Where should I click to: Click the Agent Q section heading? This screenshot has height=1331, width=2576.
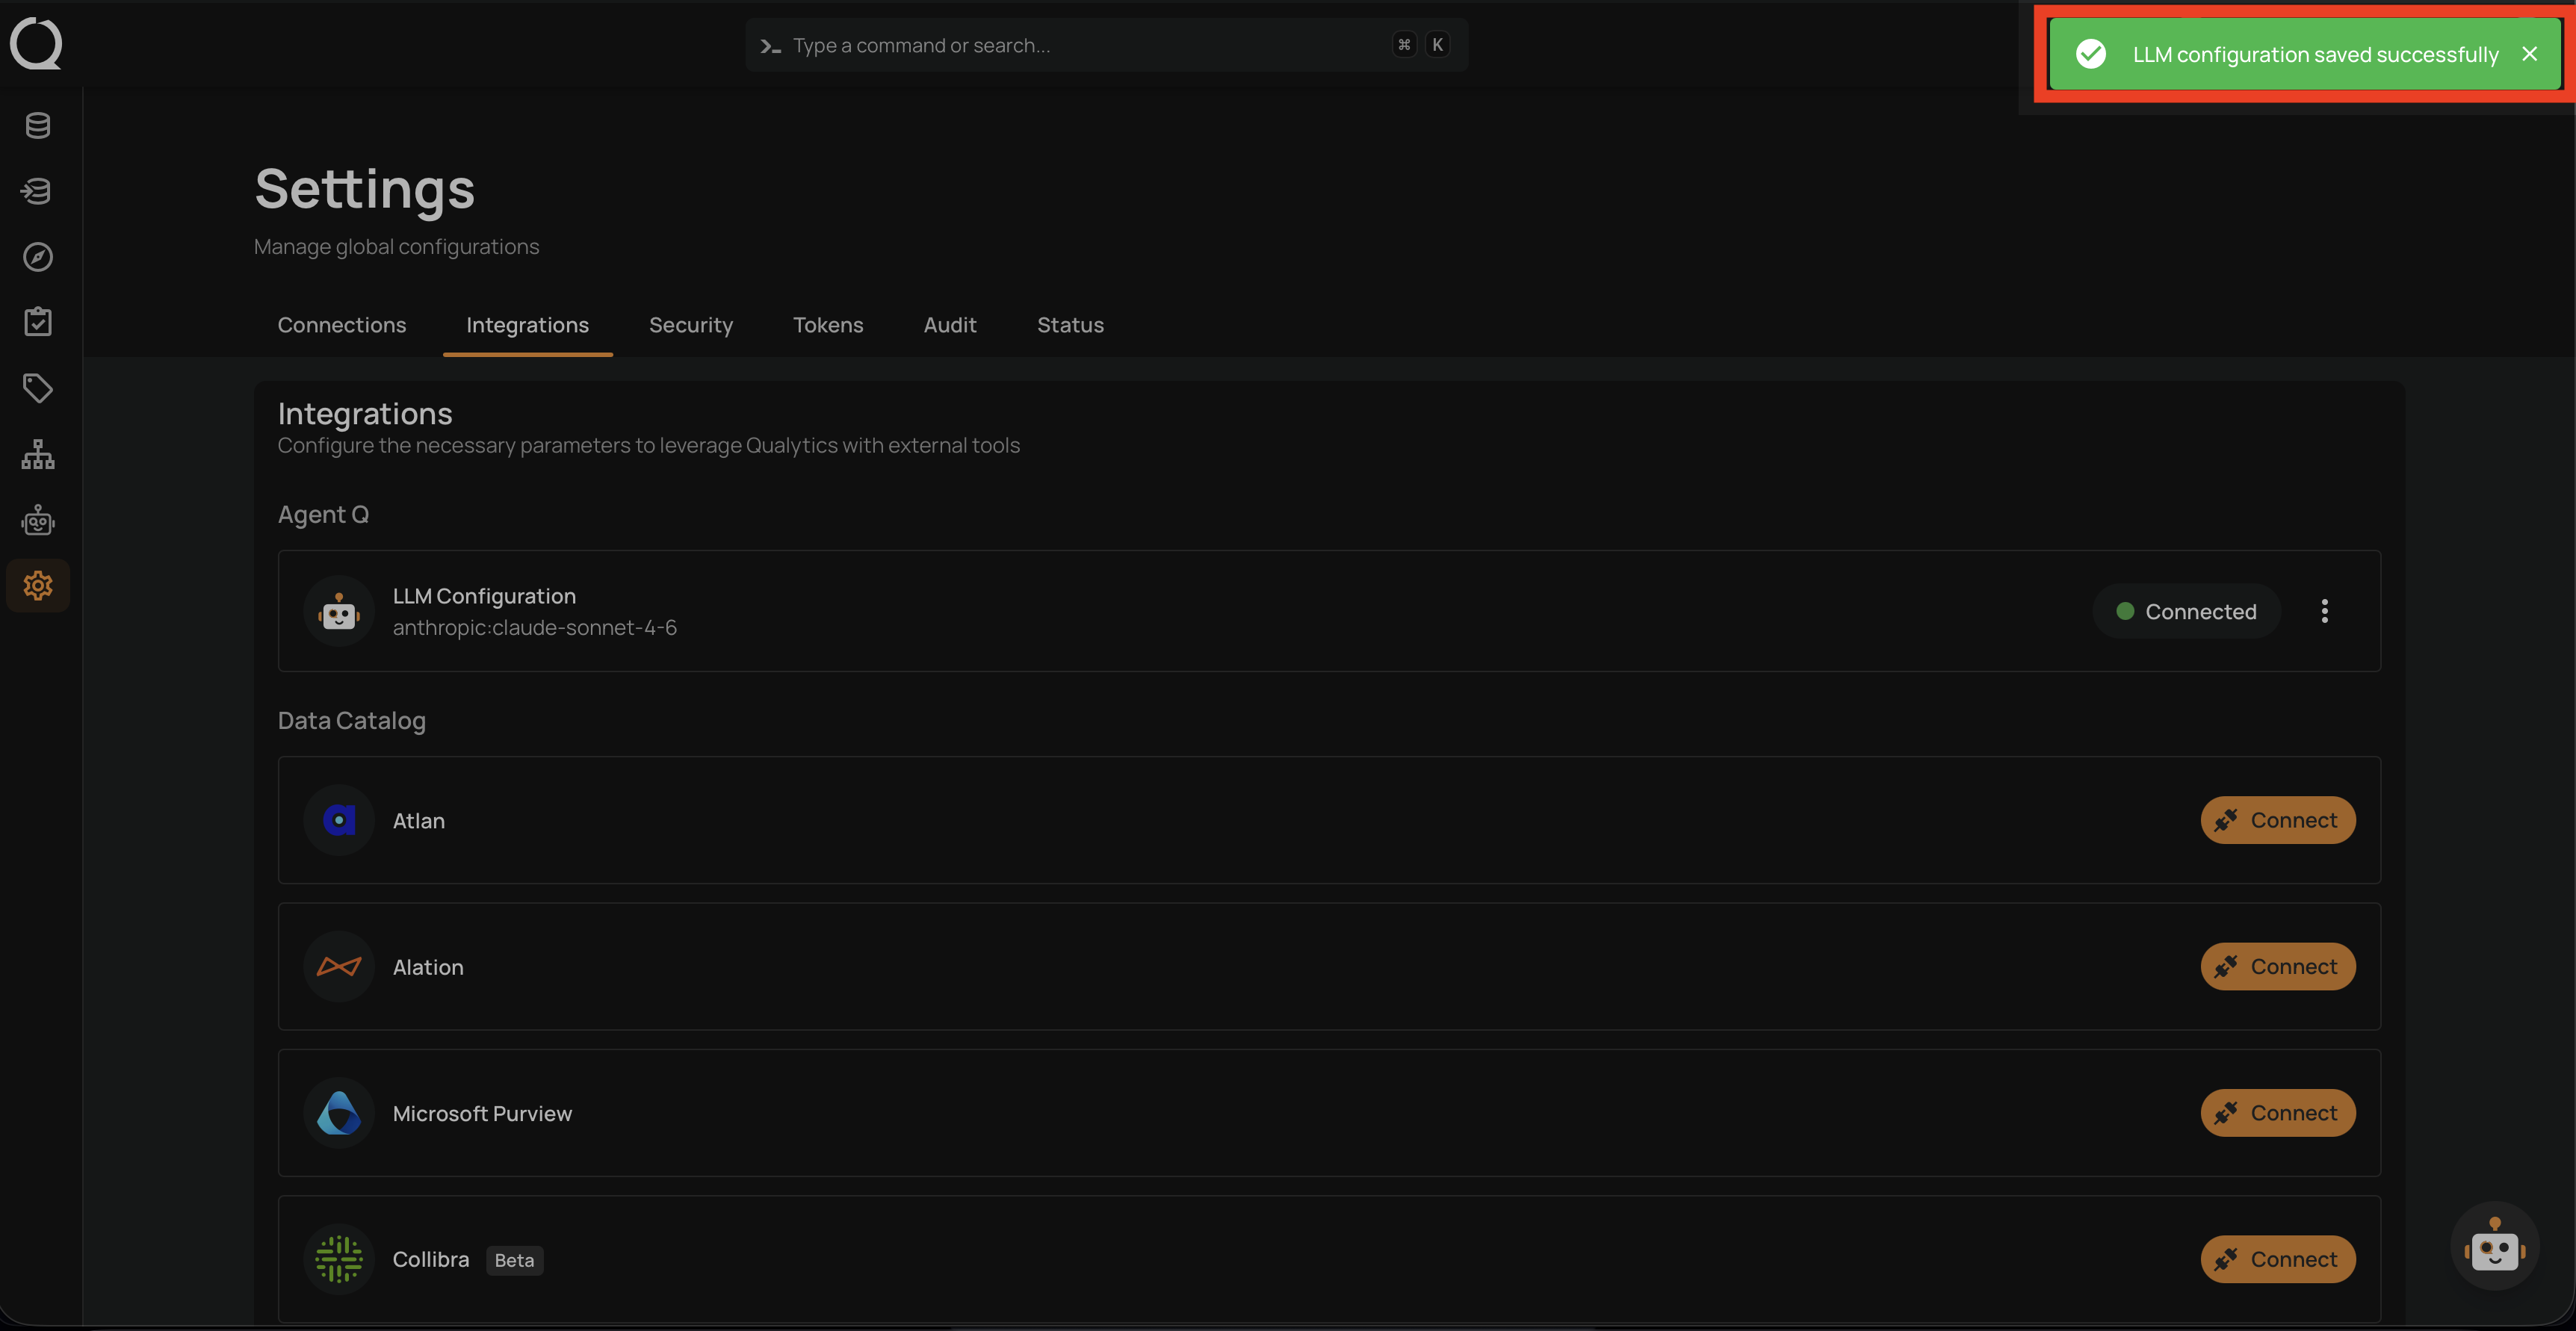(324, 514)
